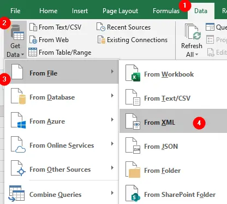
Task: Select the Data tab
Action: (201, 11)
